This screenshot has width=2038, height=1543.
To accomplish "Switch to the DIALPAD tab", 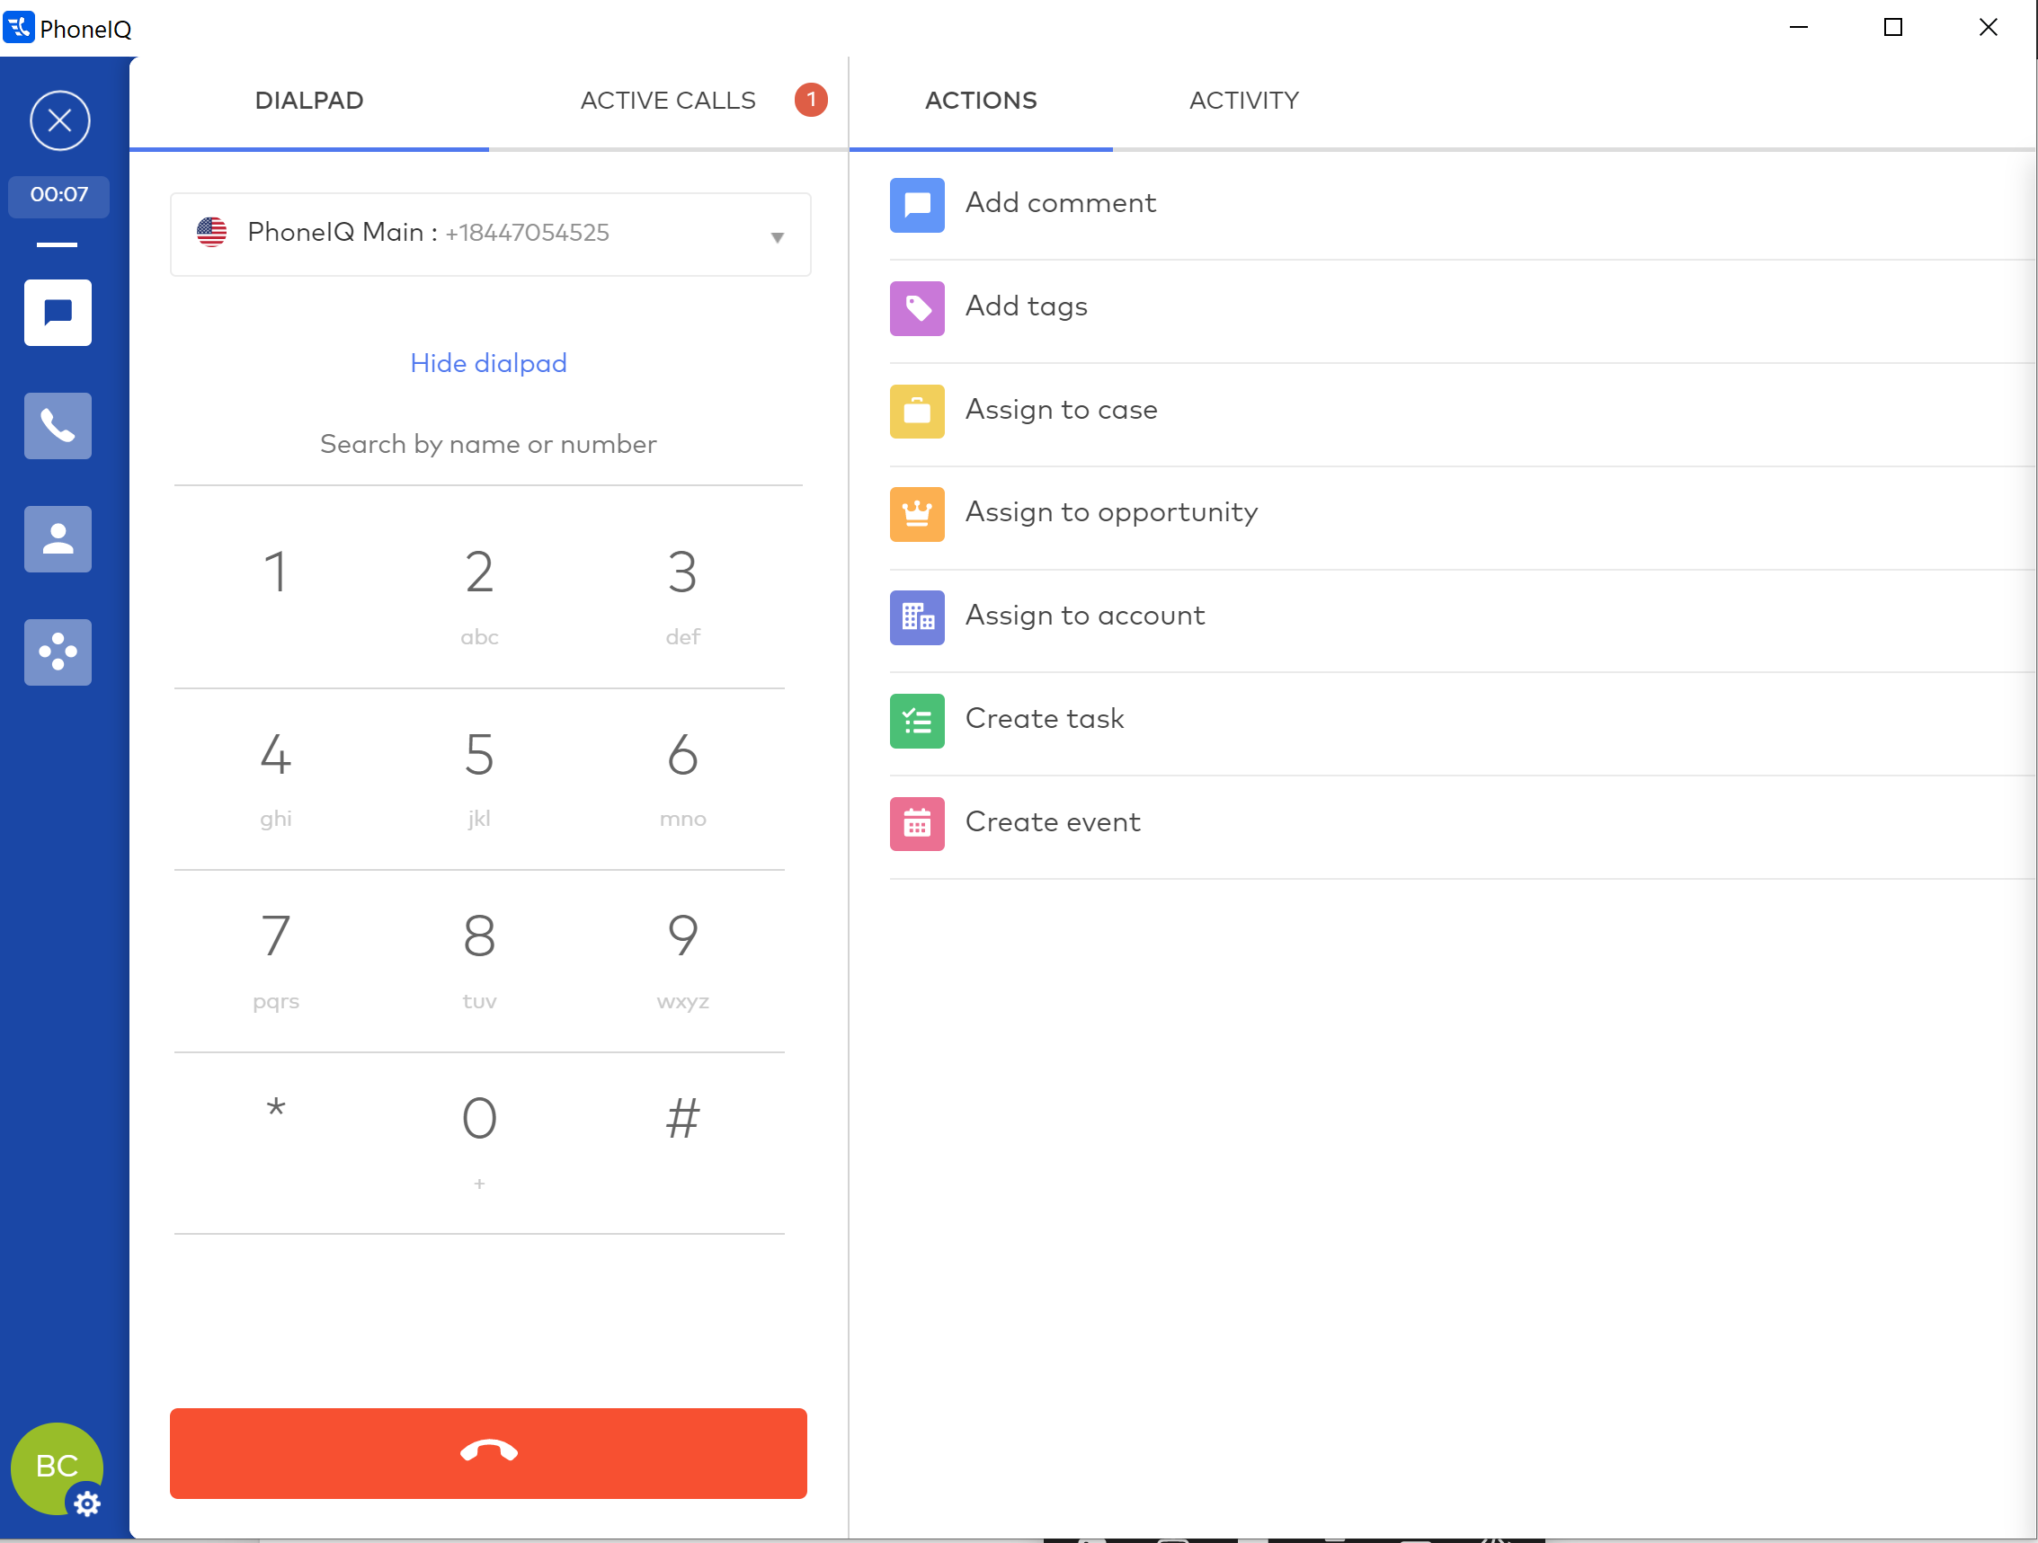I will click(308, 101).
